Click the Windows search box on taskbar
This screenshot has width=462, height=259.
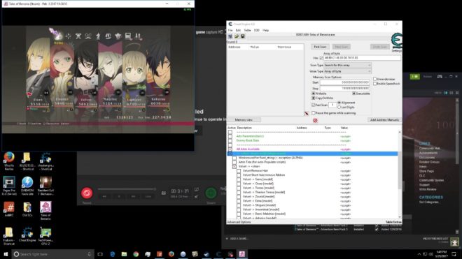tap(53, 254)
